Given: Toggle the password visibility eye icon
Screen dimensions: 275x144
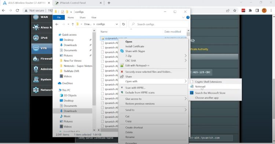Looking at the screenshot, I should [192, 41].
